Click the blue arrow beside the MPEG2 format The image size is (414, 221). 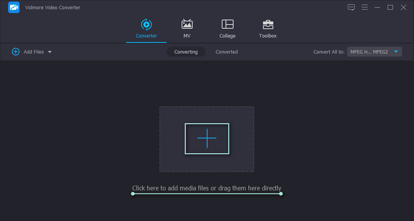coord(396,52)
